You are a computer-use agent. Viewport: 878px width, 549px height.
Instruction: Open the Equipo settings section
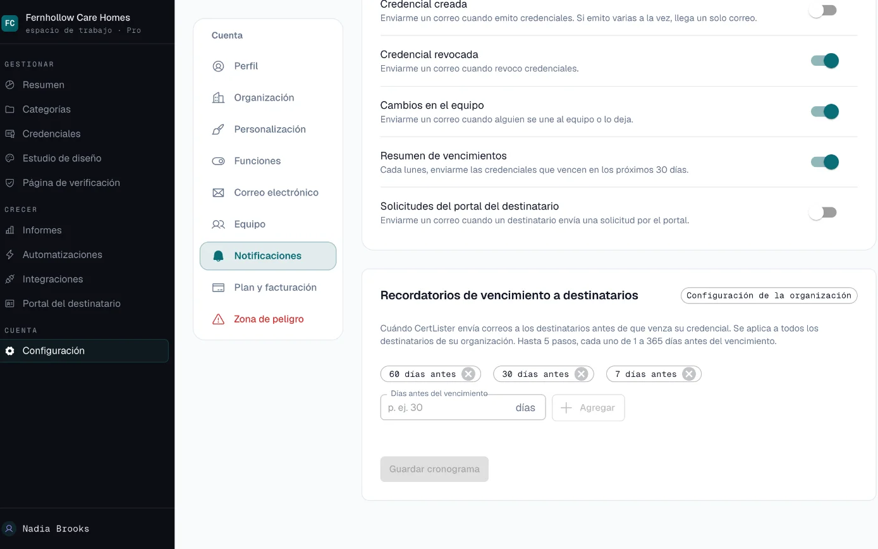click(x=268, y=225)
